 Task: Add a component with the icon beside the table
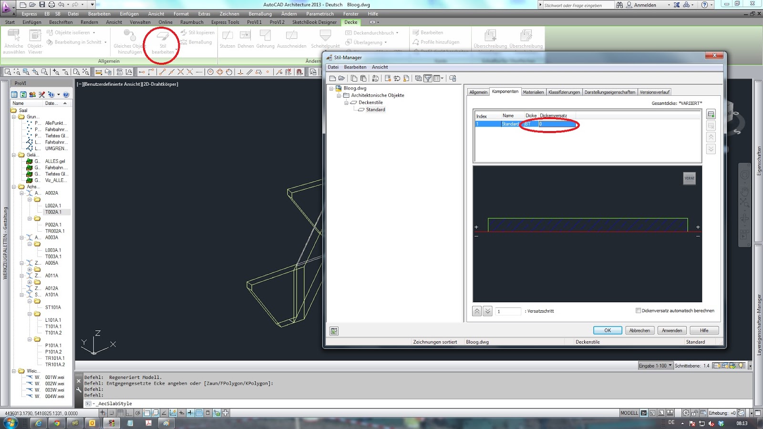pyautogui.click(x=711, y=114)
